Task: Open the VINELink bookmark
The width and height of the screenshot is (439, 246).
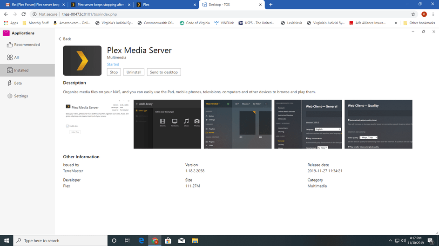Action: pyautogui.click(x=224, y=23)
